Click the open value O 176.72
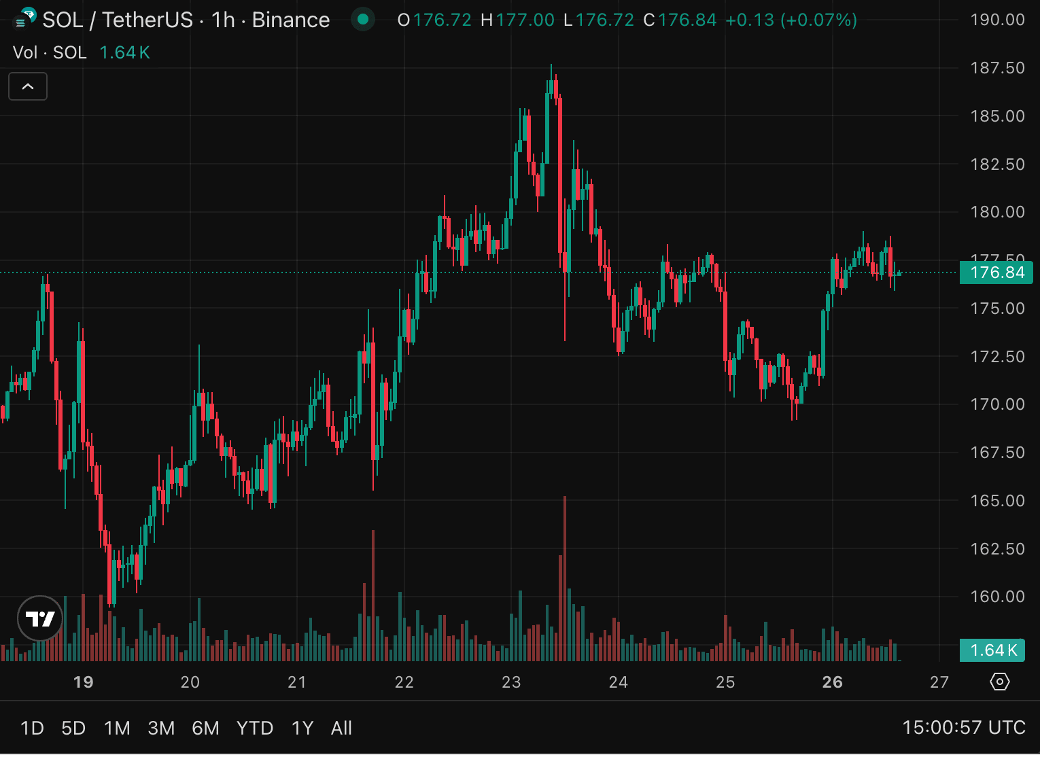This screenshot has height=757, width=1040. (x=434, y=20)
